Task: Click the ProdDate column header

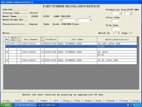Action: point(51,39)
